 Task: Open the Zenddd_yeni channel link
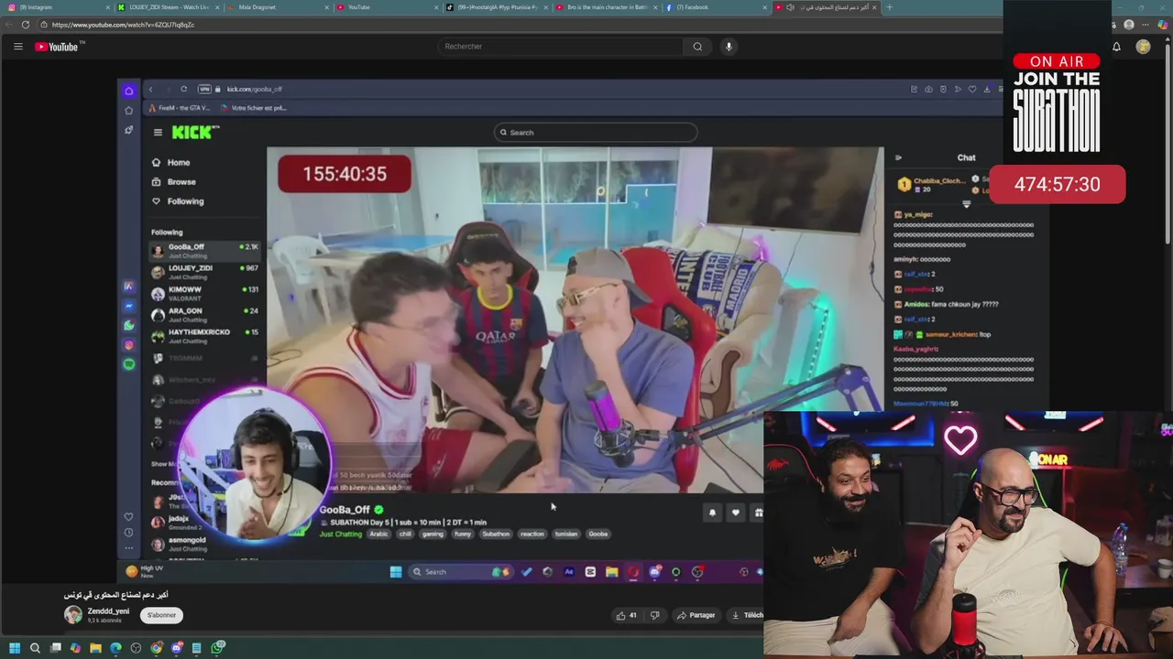pyautogui.click(x=108, y=610)
